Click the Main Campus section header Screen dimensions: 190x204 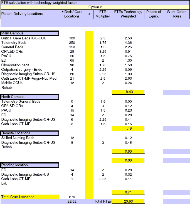pos(30,34)
